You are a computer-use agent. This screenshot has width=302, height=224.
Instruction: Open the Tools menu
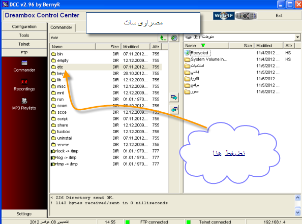tap(24, 36)
